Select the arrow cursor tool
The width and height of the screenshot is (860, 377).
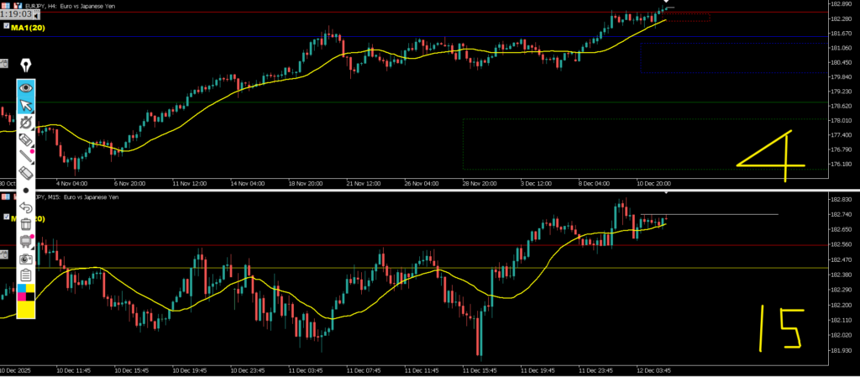click(x=25, y=104)
